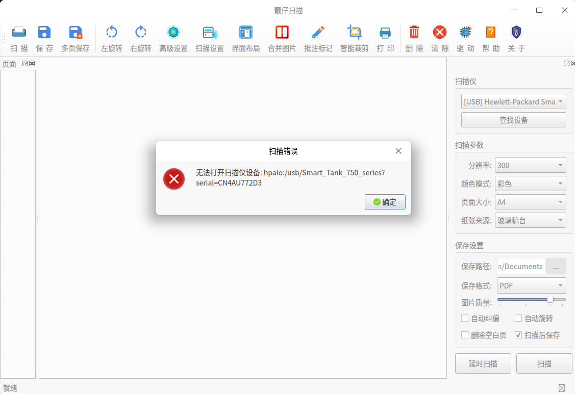Open 高级设置 advanced settings
Viewport: 575px width, 394px height.
173,32
